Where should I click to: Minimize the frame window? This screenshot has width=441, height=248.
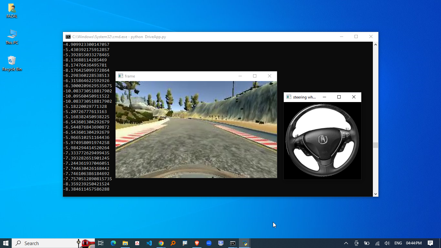click(240, 76)
